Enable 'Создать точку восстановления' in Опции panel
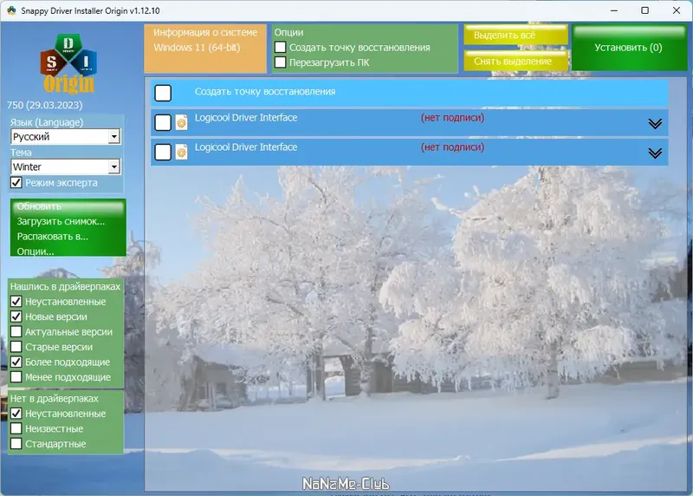 tap(280, 47)
